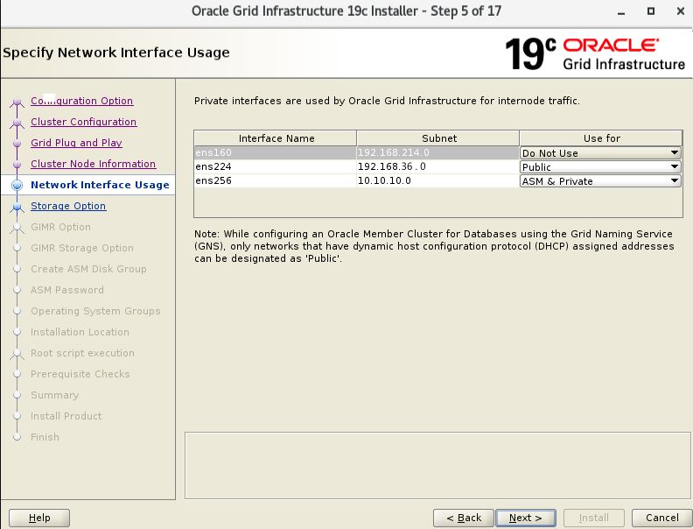The image size is (693, 529).
Task: Click the ens224 interface row name
Action: tap(275, 167)
